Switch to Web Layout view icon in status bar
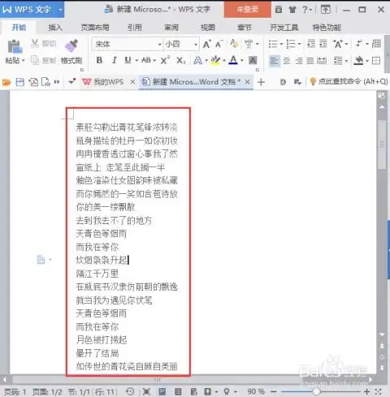 (x=193, y=391)
